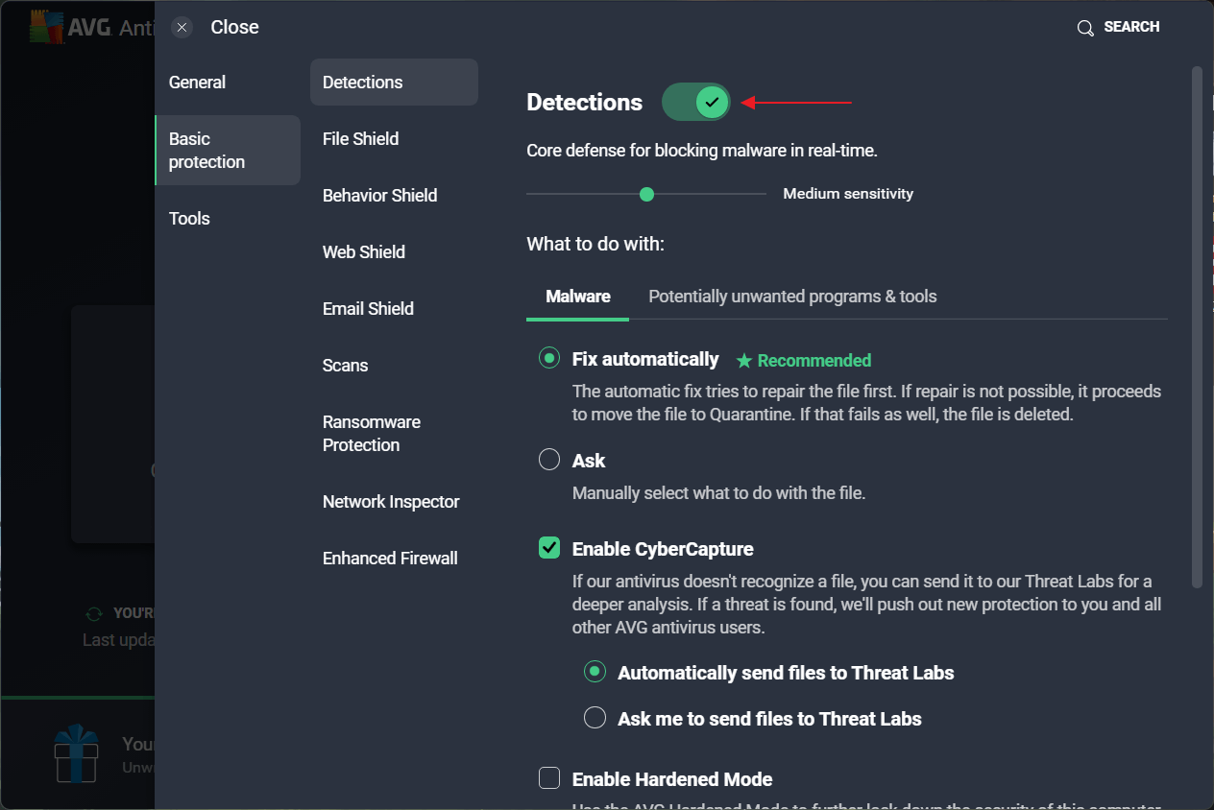Select the Fix automatically option
The height and width of the screenshot is (810, 1214).
pyautogui.click(x=549, y=359)
